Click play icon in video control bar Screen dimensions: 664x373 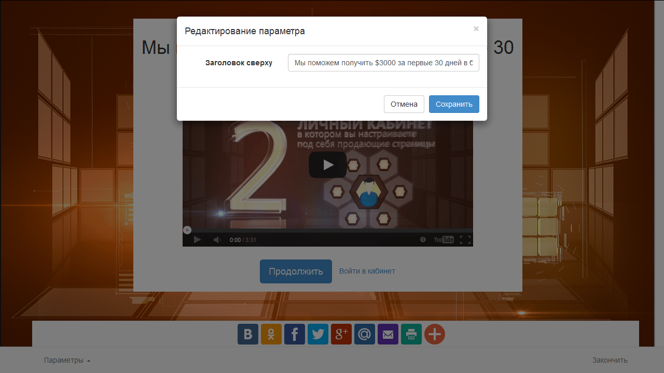tap(197, 240)
